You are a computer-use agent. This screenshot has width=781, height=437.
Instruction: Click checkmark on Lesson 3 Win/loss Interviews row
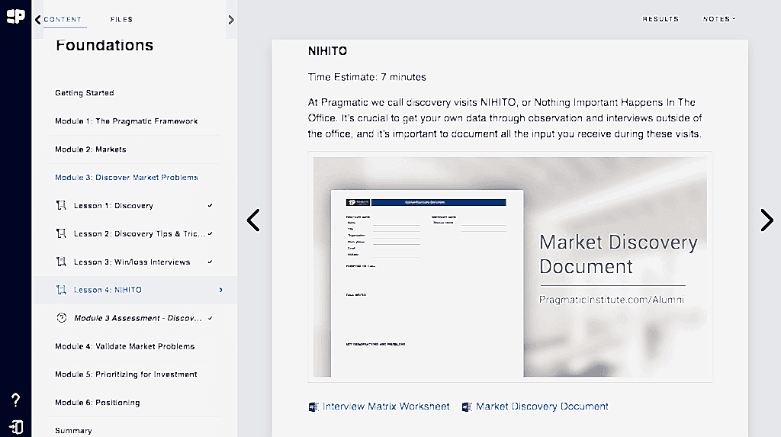[x=211, y=262]
